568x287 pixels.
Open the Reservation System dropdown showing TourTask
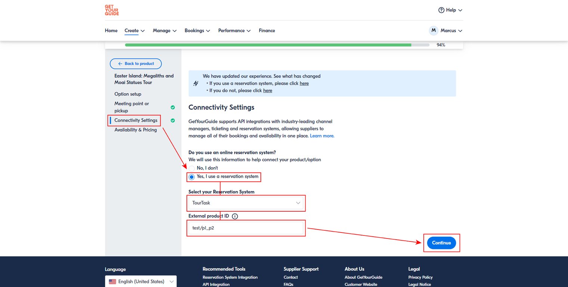pos(246,203)
